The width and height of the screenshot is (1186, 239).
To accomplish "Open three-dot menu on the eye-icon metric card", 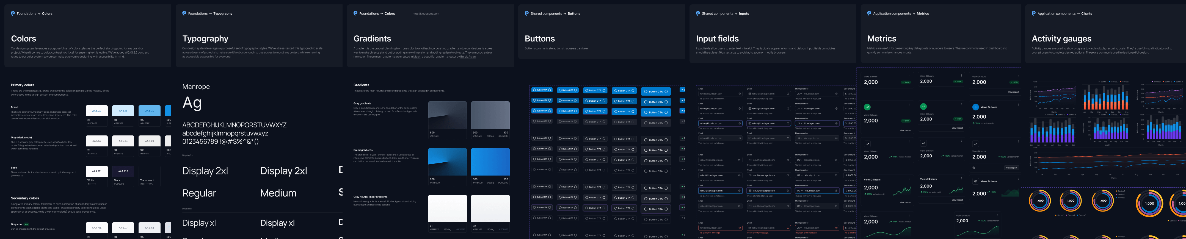I will coord(1018,179).
